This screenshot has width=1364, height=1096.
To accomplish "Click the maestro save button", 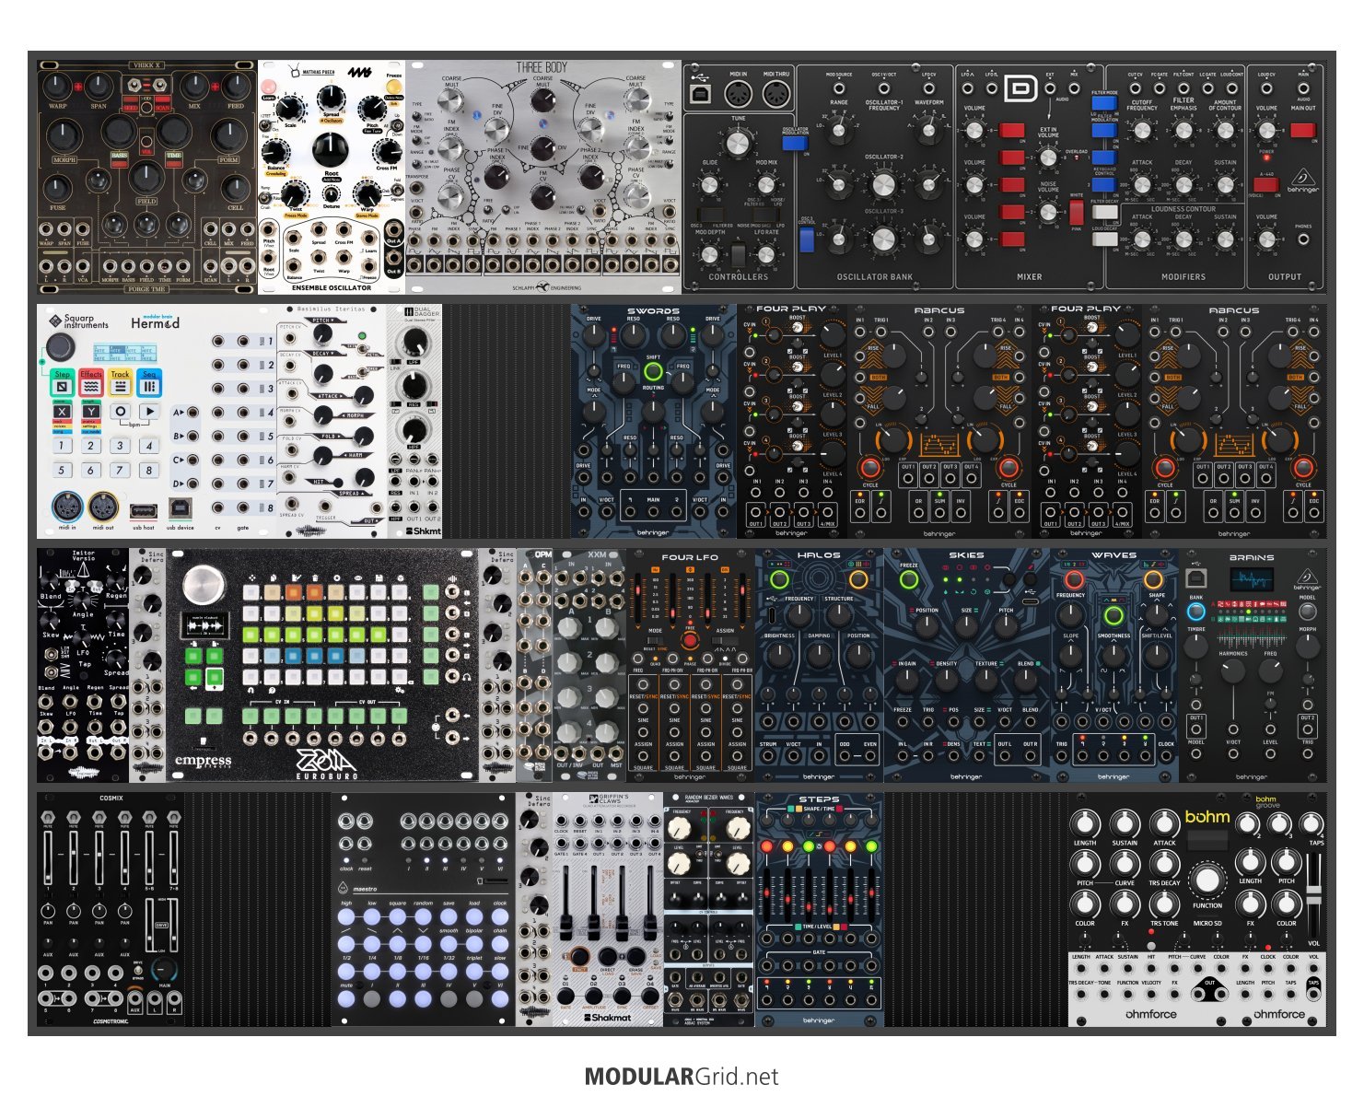I will (449, 916).
